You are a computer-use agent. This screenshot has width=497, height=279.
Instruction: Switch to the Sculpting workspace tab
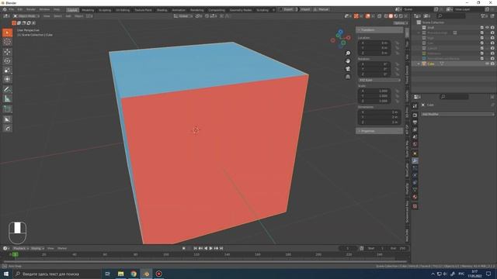point(105,10)
